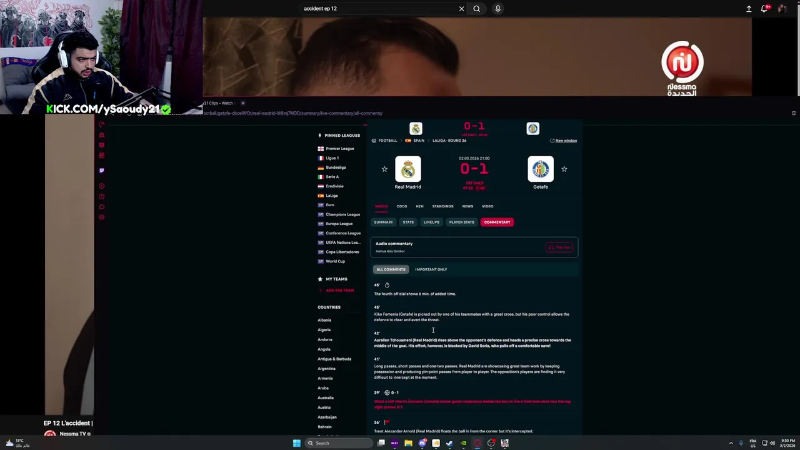Switch to the H2H tab
800x450 pixels.
[x=419, y=206]
